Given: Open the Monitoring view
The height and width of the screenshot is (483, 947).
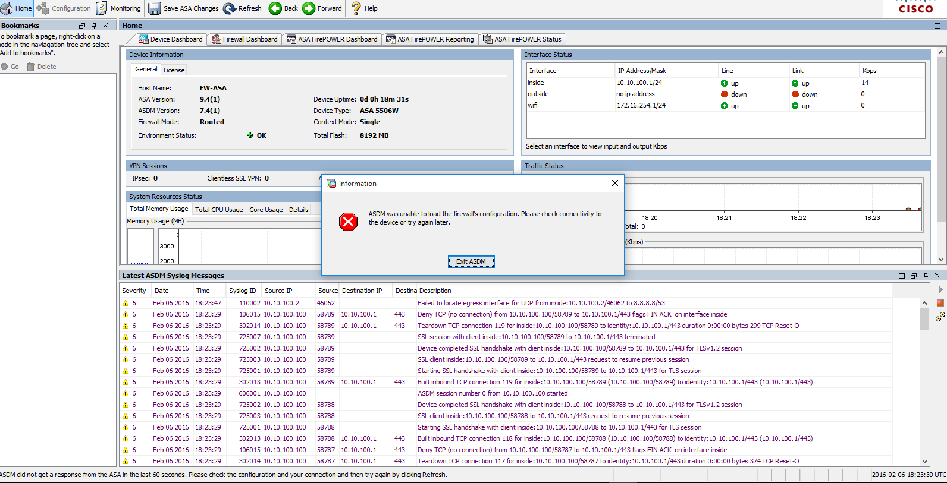Looking at the screenshot, I should pyautogui.click(x=118, y=8).
